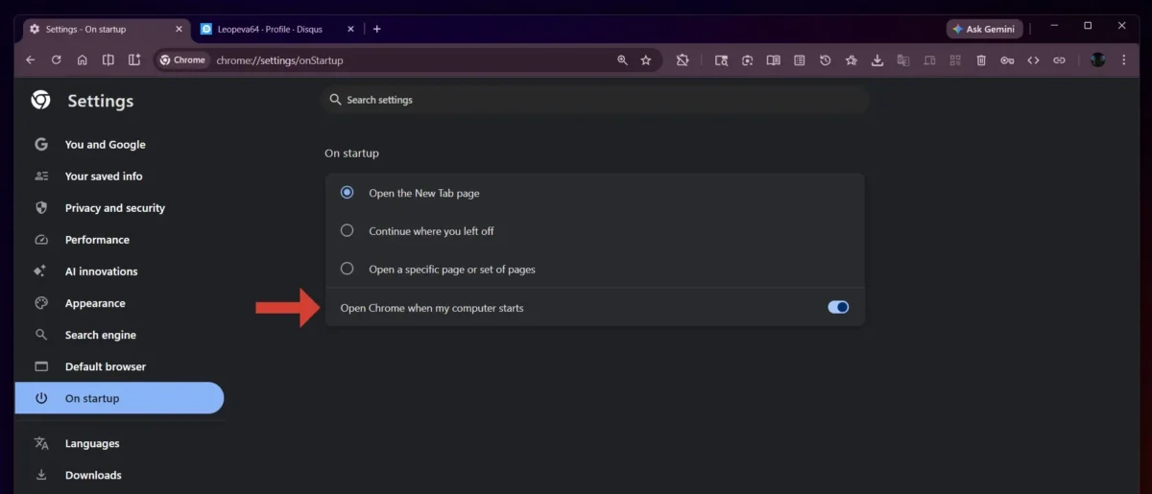Select Open a specific page or set of pages
The height and width of the screenshot is (494, 1152).
[348, 270]
